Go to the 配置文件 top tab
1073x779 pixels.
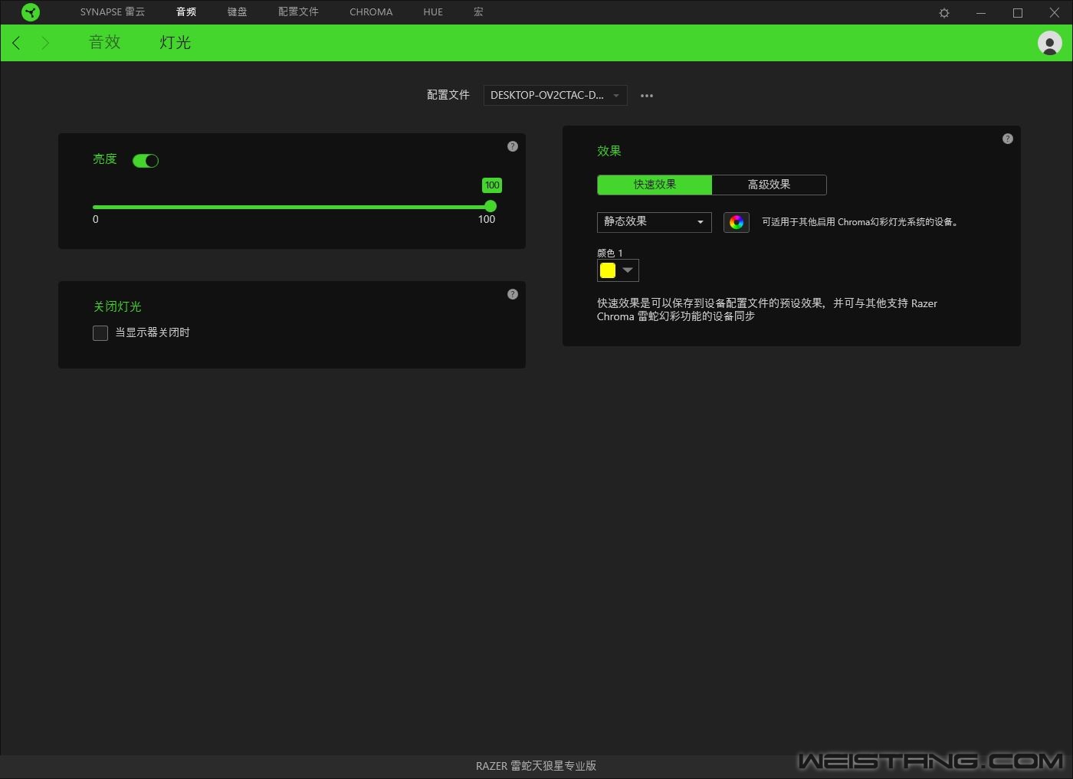click(298, 12)
